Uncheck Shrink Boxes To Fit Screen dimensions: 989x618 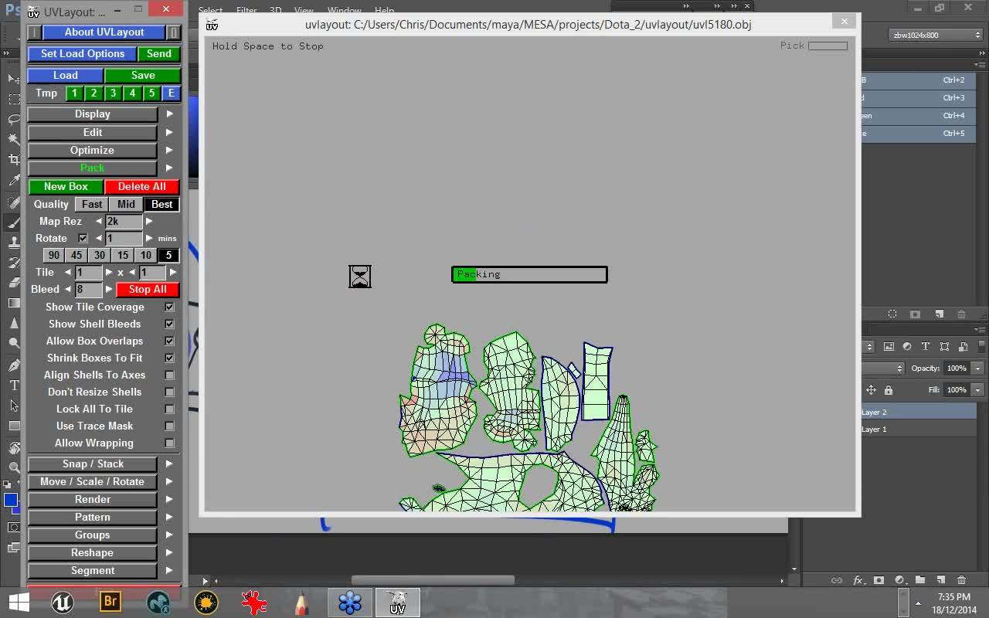(169, 358)
